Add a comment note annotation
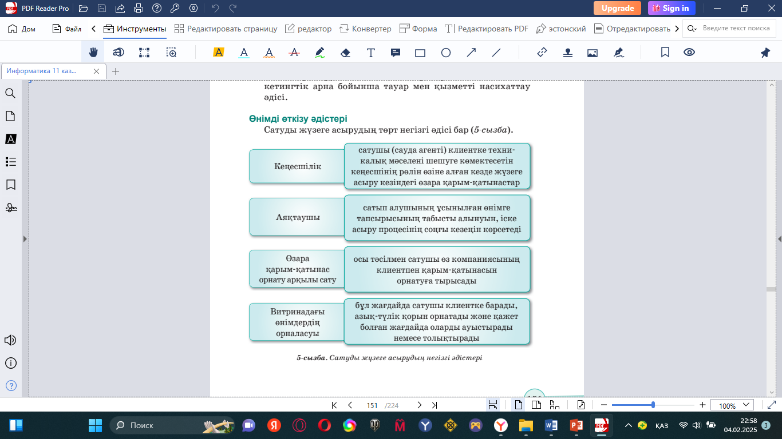 [x=395, y=53]
